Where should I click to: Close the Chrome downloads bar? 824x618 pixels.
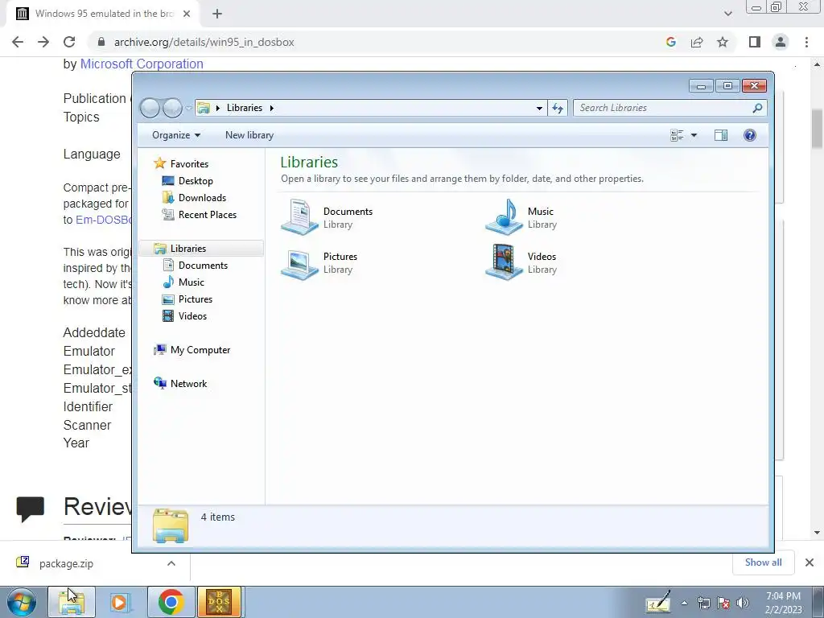(x=810, y=562)
